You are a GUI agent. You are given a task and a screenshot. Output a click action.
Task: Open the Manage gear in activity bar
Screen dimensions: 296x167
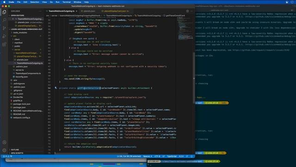(4, 150)
